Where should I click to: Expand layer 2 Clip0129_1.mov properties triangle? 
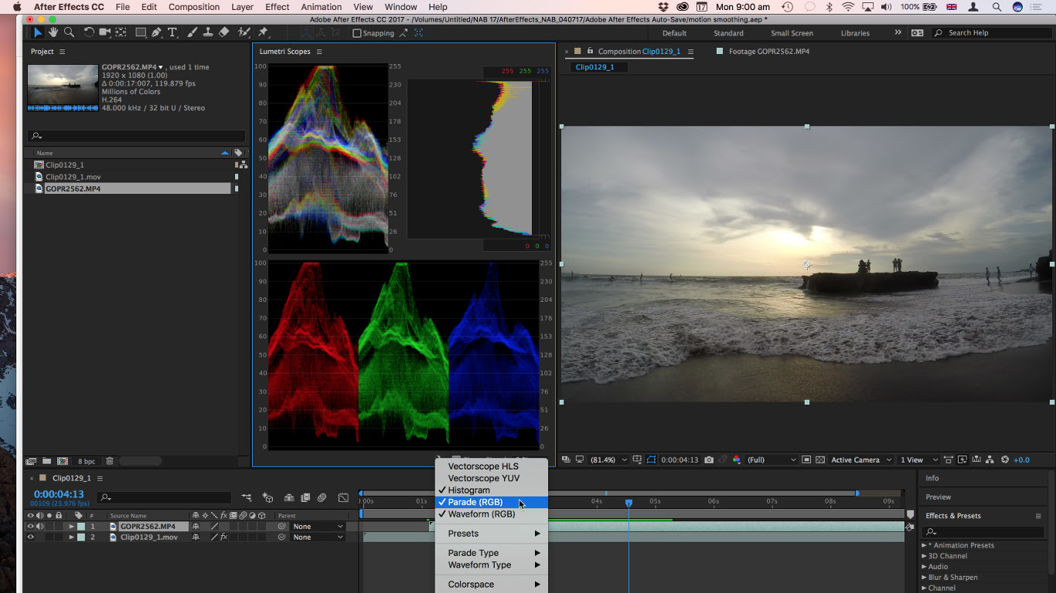71,537
